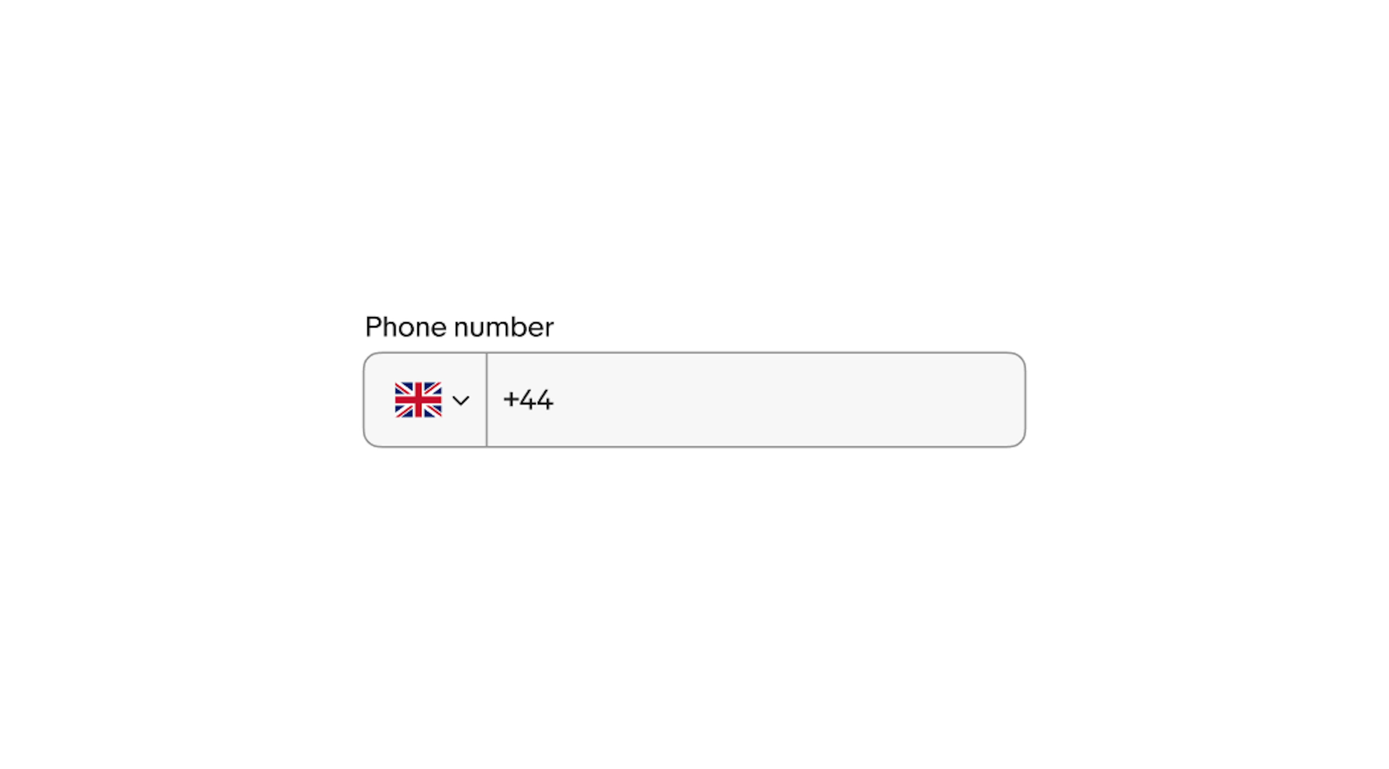Expand the country code dropdown
The width and height of the screenshot is (1389, 769).
(428, 400)
